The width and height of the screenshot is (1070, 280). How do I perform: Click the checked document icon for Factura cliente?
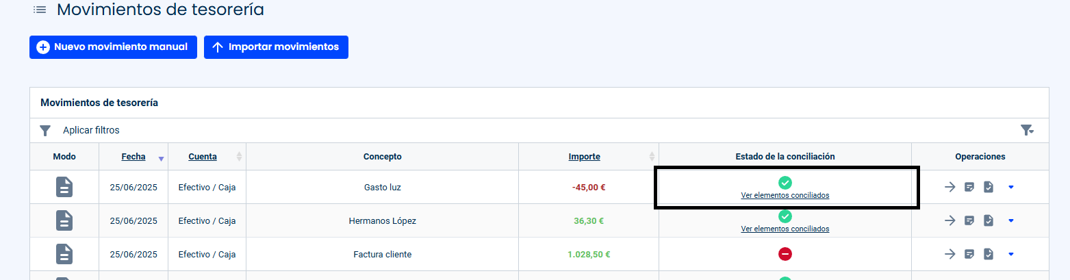tap(989, 254)
